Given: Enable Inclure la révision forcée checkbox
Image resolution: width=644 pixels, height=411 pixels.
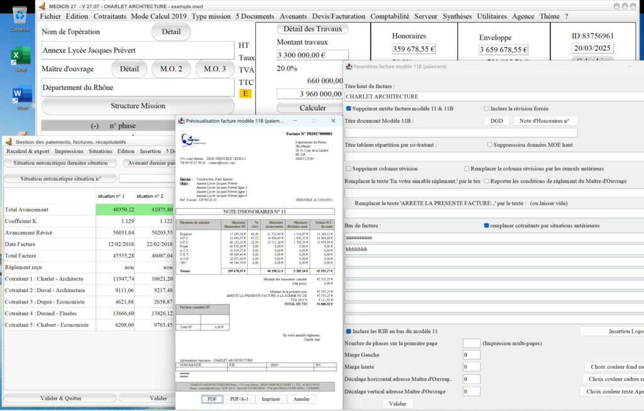Looking at the screenshot, I should point(486,108).
